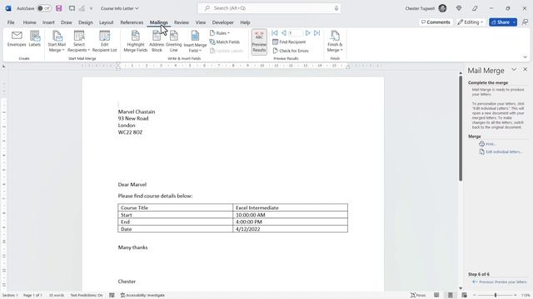The height and width of the screenshot is (299, 533).
Task: Switch to the Home tab
Action: point(30,22)
